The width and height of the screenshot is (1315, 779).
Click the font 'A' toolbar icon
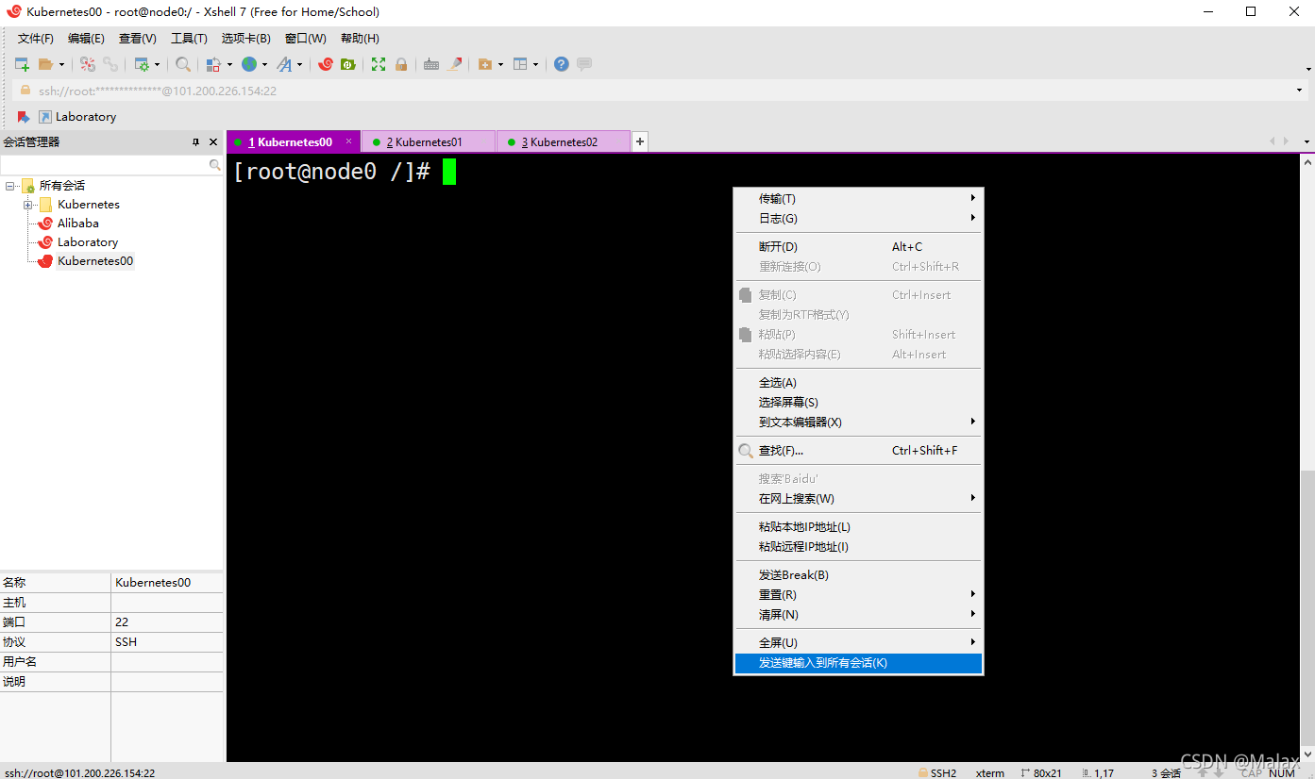284,64
